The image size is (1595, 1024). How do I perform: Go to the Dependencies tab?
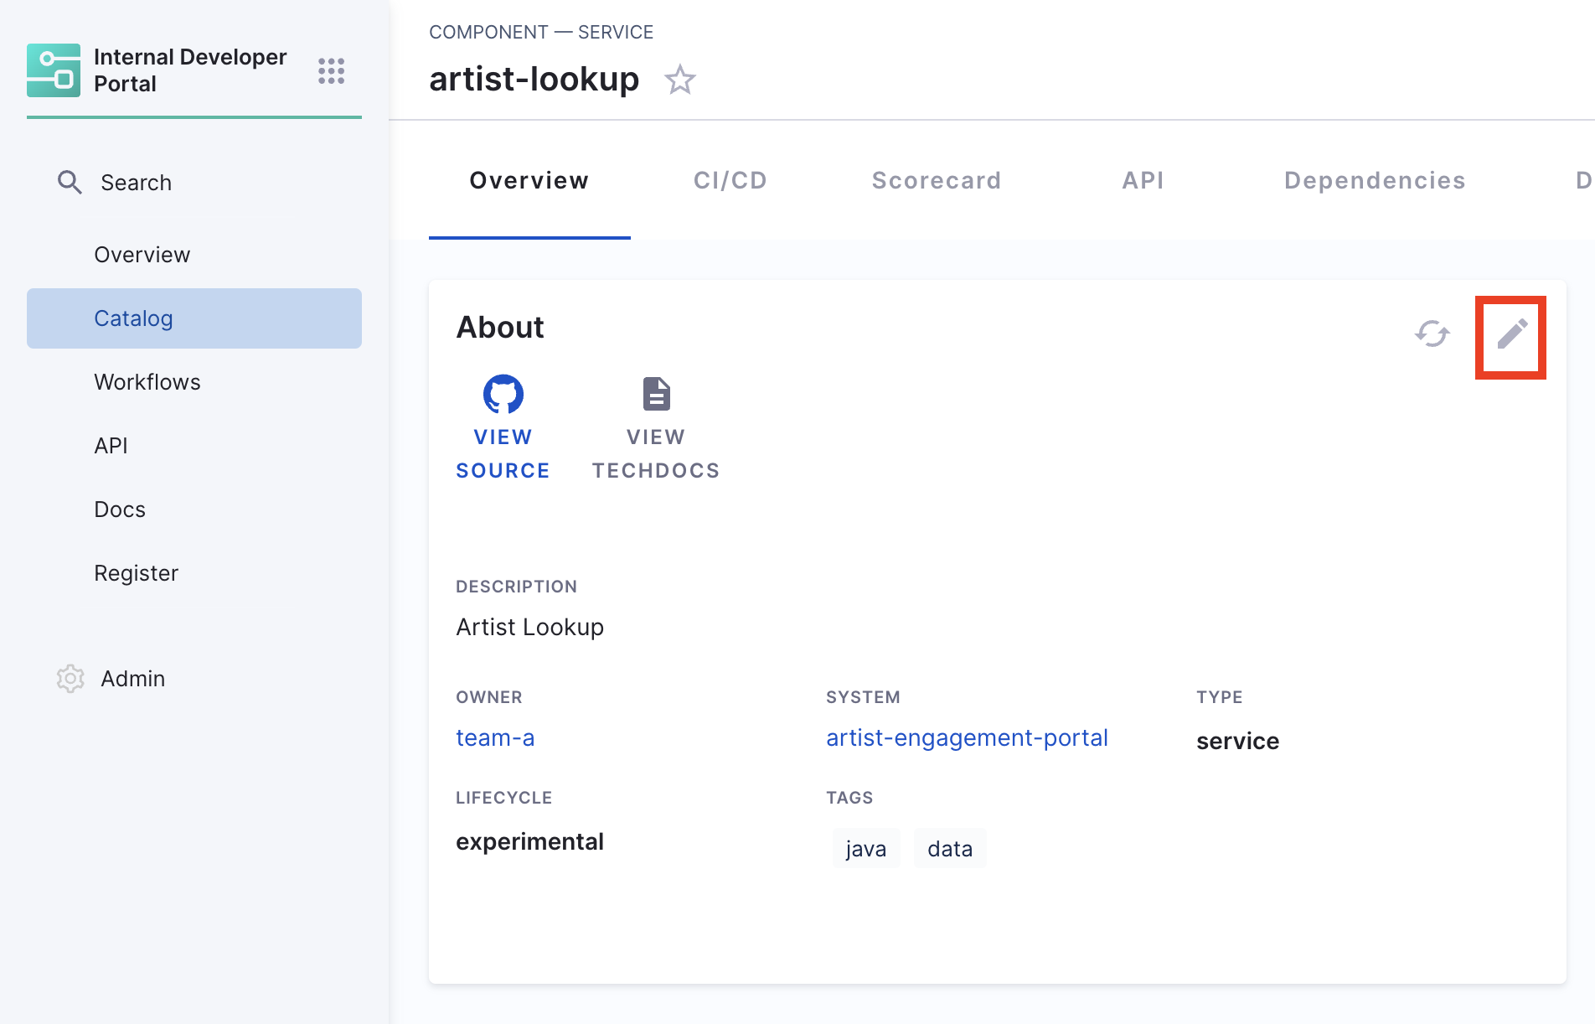[1374, 181]
